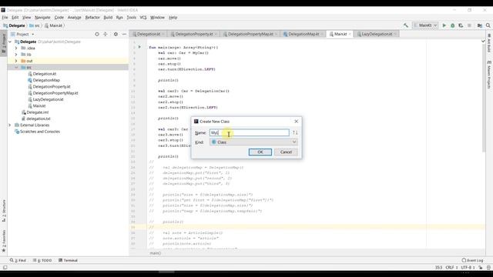Image resolution: width=493 pixels, height=277 pixels.
Task: Open the VCS menu
Action: click(x=143, y=18)
